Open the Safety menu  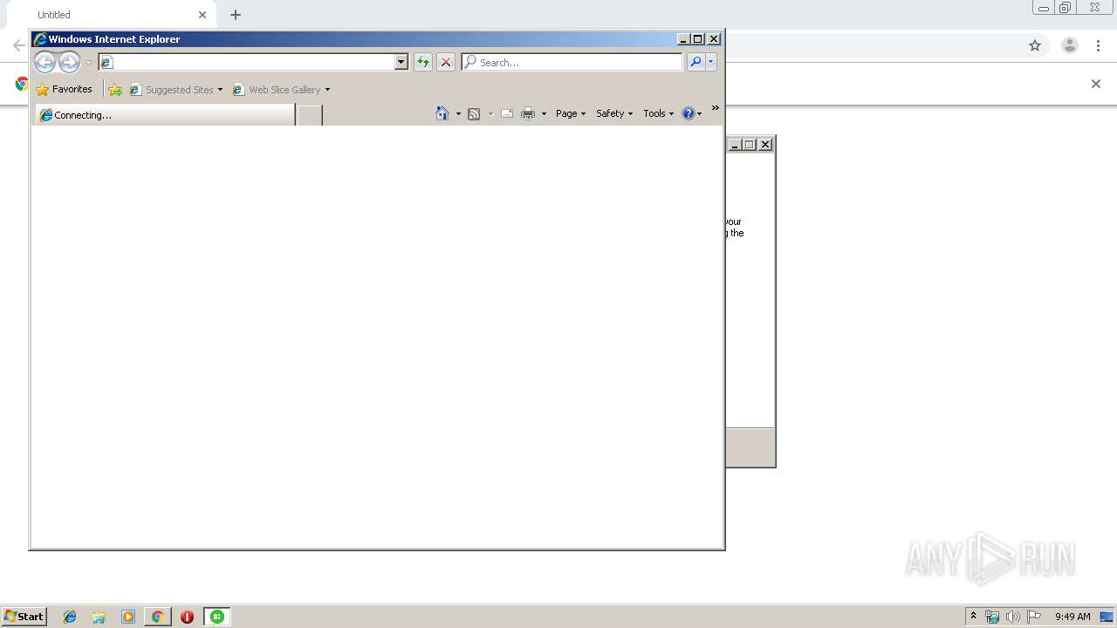[614, 113]
